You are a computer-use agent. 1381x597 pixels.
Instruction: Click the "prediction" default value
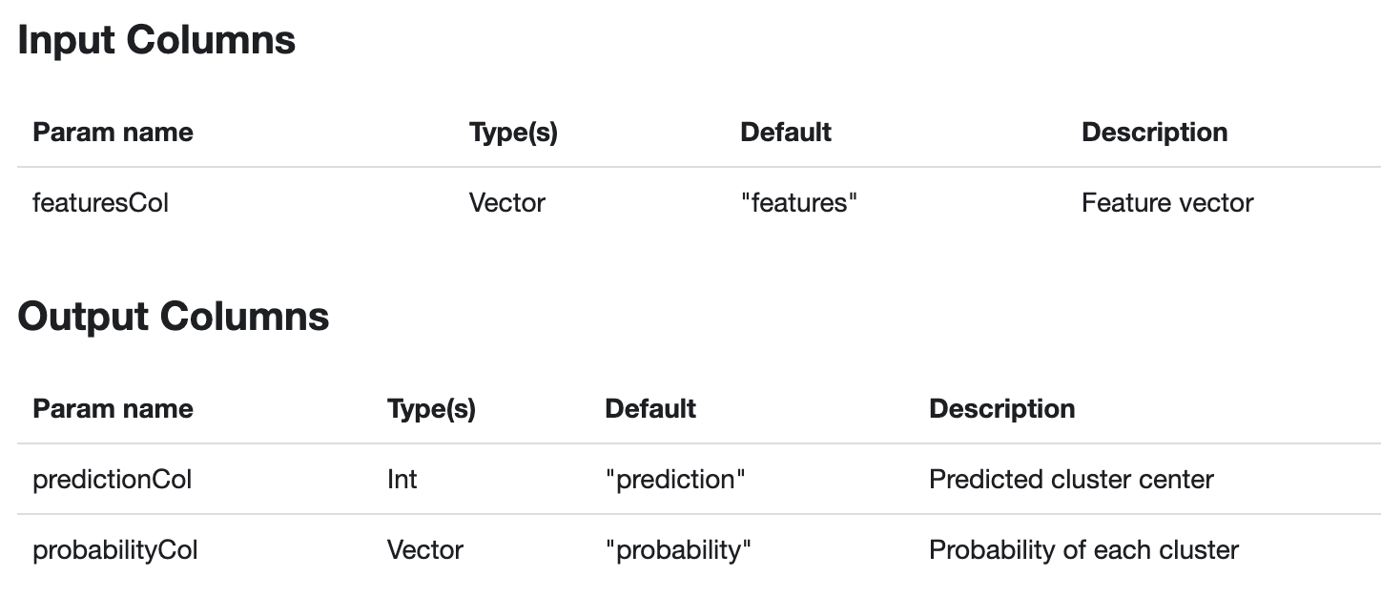point(675,479)
